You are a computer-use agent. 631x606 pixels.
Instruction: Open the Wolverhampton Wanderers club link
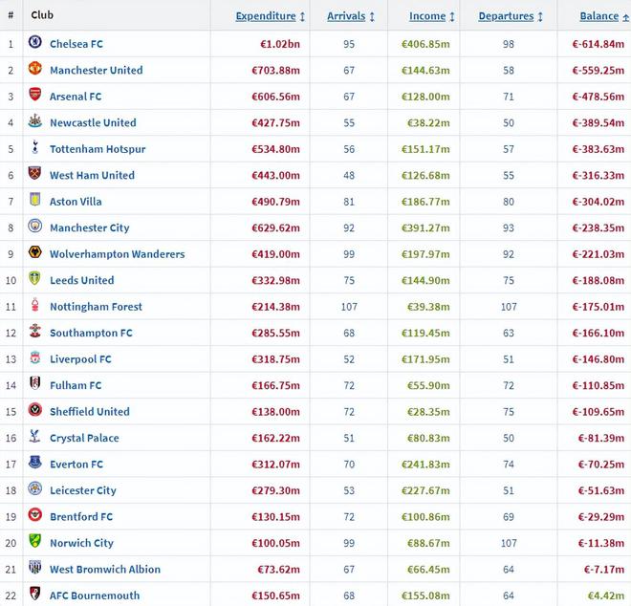point(117,254)
